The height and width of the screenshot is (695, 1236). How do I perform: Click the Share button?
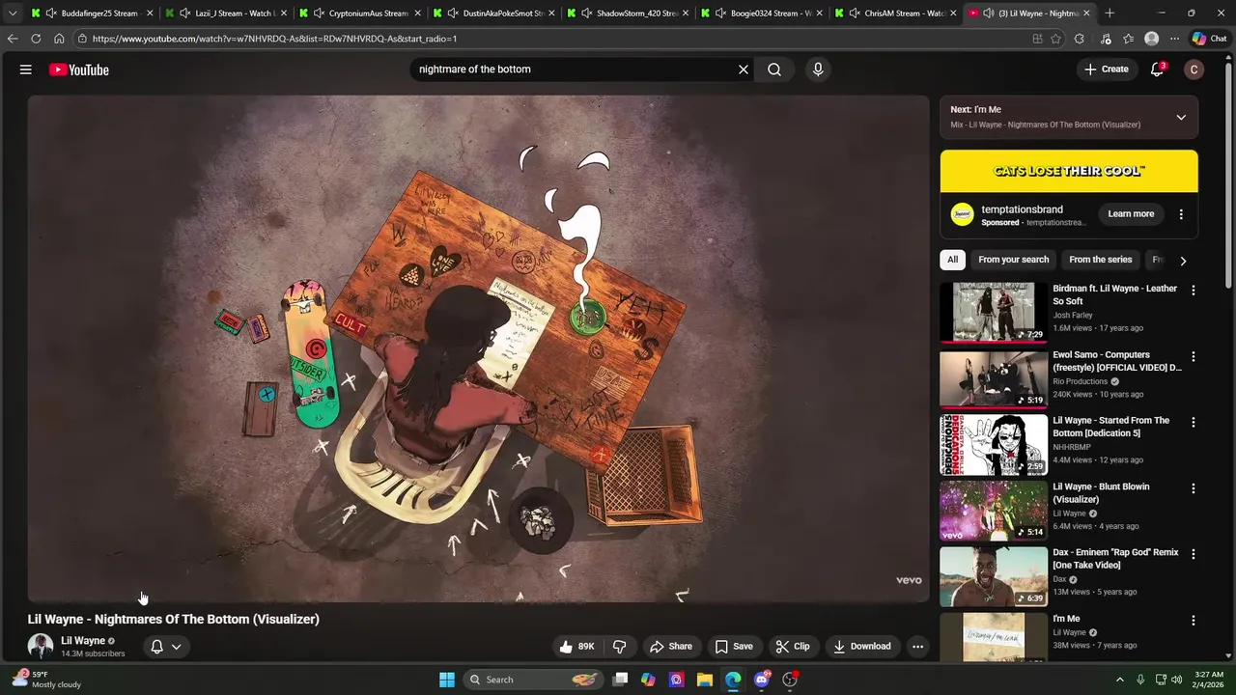tap(671, 647)
